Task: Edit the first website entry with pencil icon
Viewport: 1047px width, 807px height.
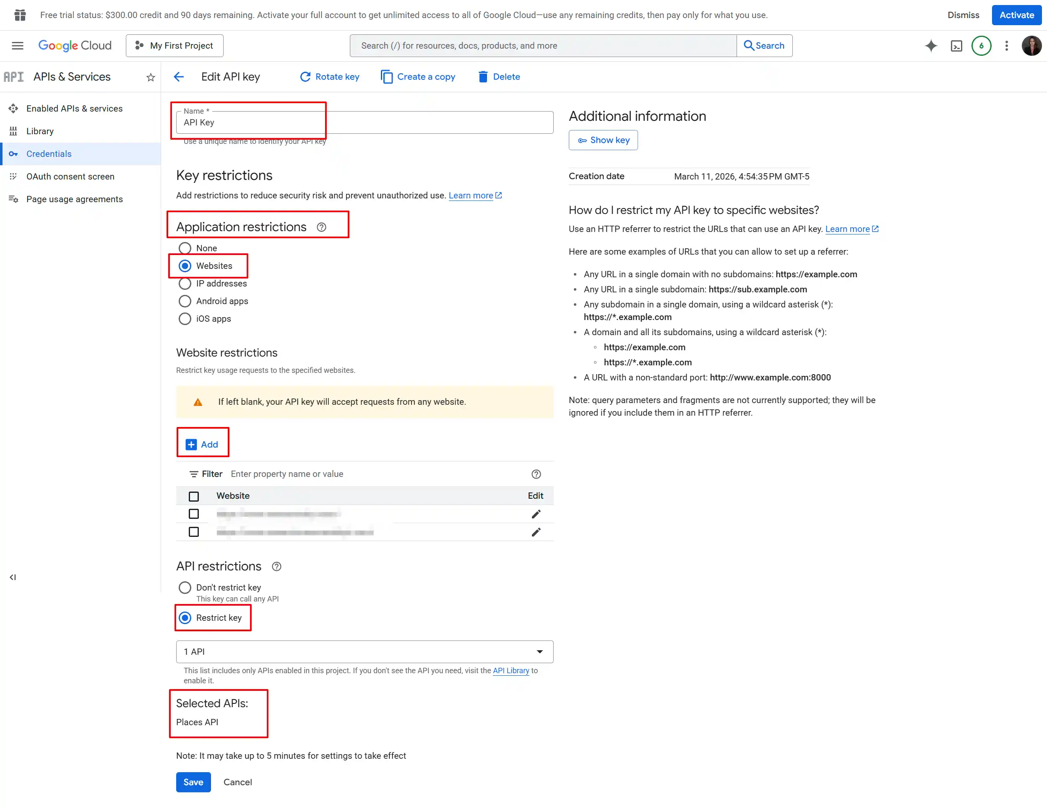Action: [x=536, y=514]
